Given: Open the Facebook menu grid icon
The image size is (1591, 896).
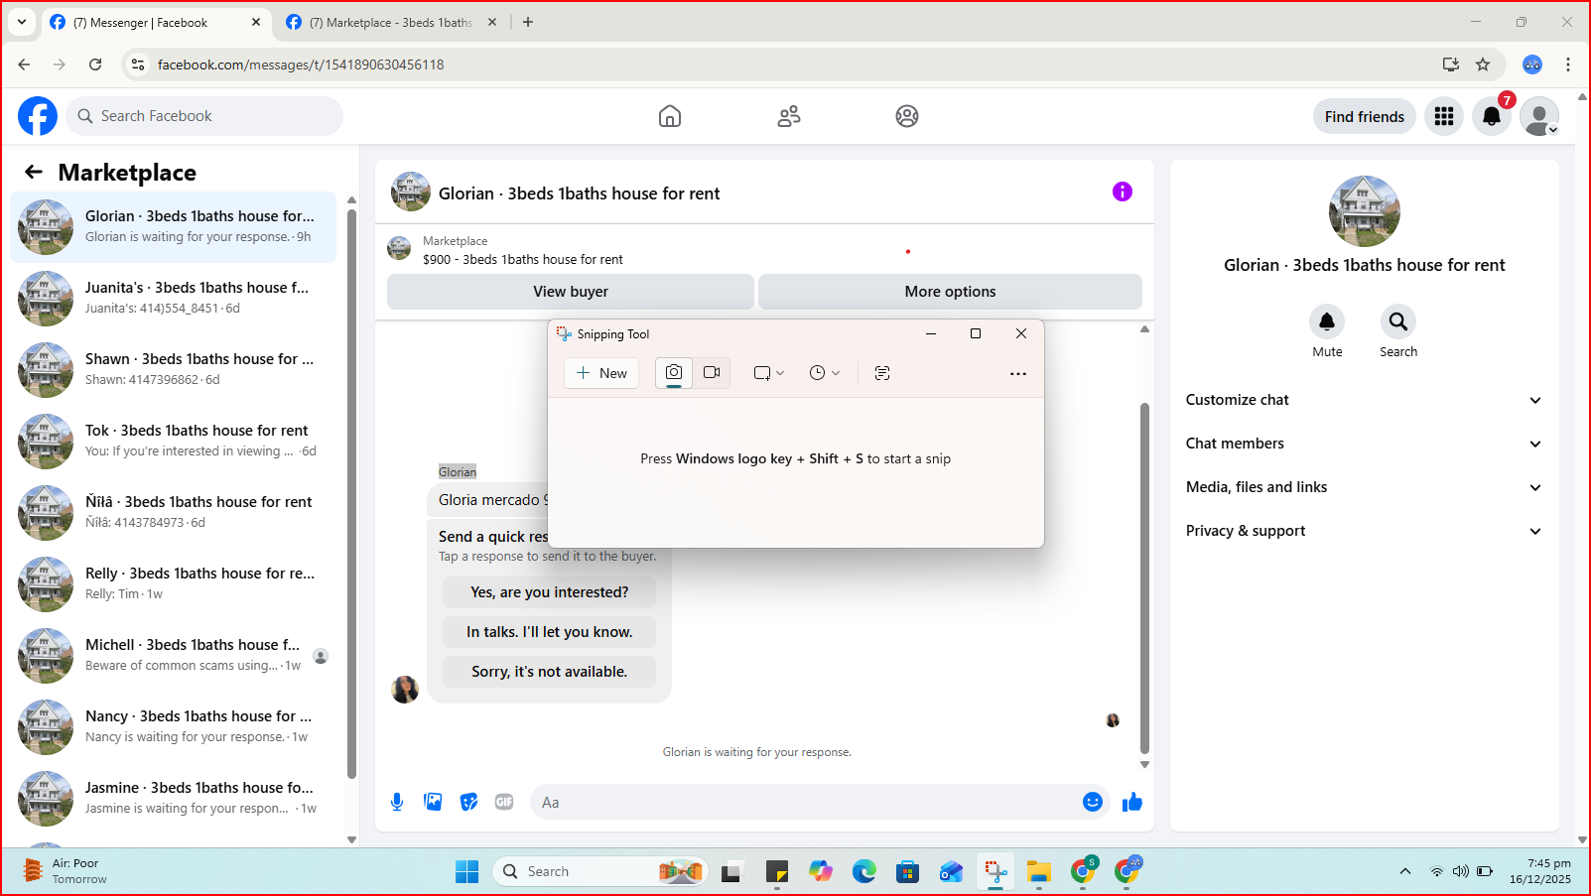Looking at the screenshot, I should [1444, 116].
